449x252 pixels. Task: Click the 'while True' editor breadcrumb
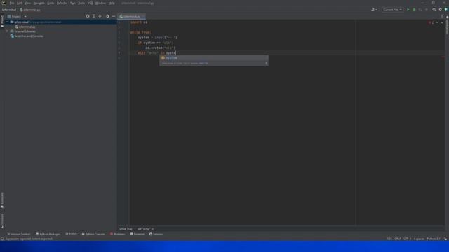pos(126,229)
